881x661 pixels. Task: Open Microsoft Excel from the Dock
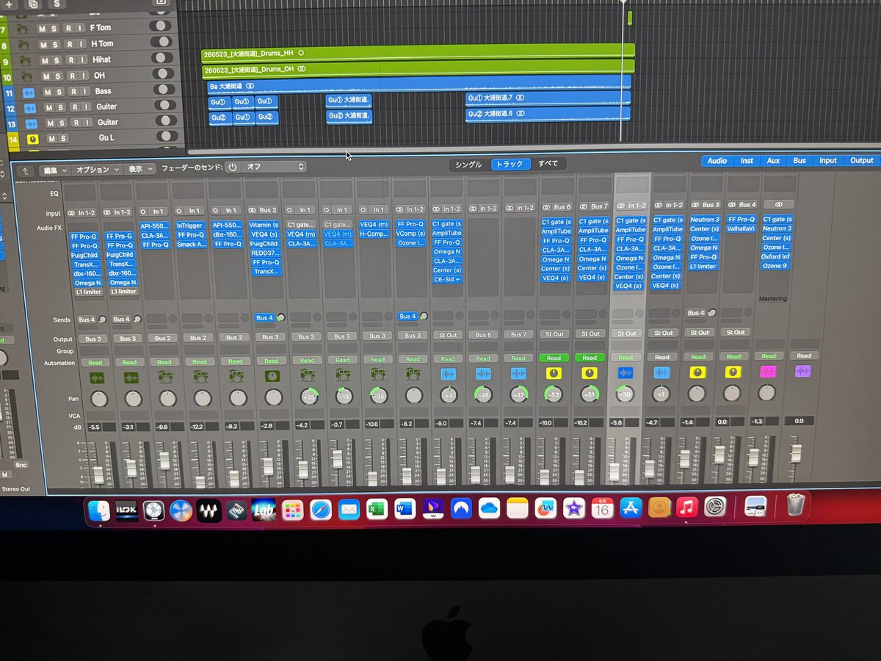coord(377,509)
